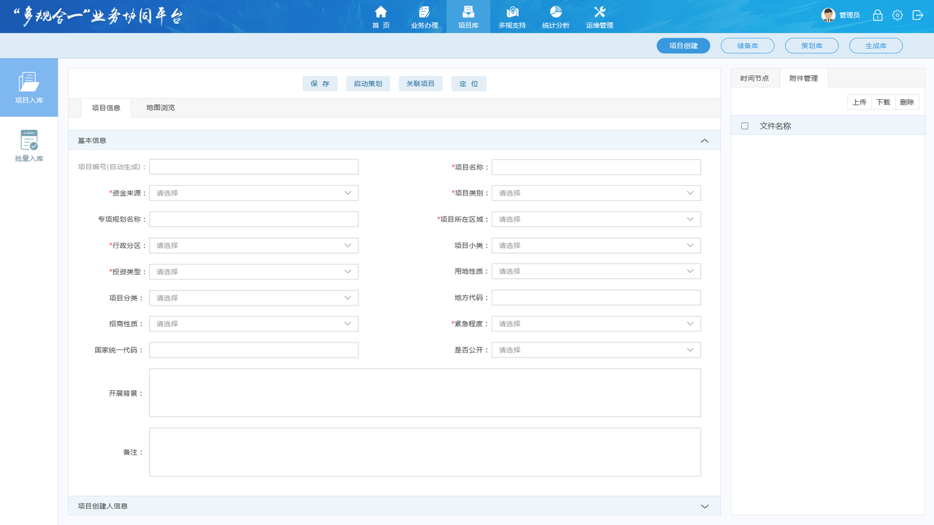
Task: Open 是否公开 dropdown
Action: [x=596, y=350]
